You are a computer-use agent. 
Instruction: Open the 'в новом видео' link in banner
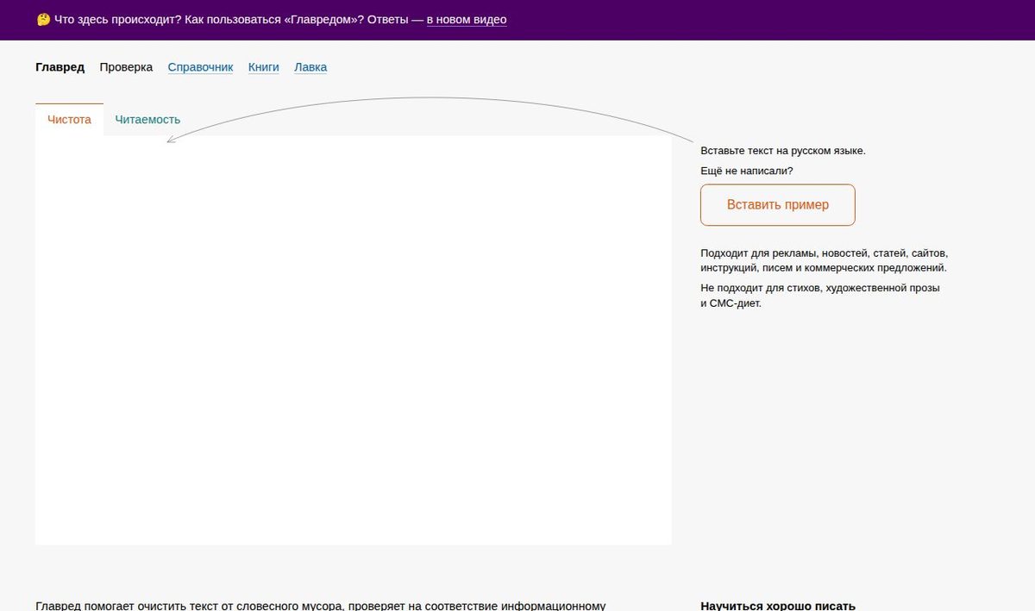tap(467, 19)
